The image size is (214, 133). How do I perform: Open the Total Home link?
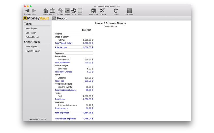click(x=60, y=99)
